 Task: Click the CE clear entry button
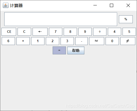click(x=9, y=32)
